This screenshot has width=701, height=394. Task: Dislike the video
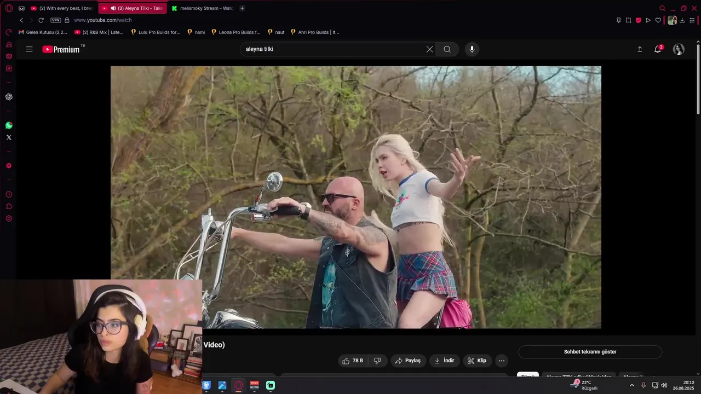click(x=377, y=361)
